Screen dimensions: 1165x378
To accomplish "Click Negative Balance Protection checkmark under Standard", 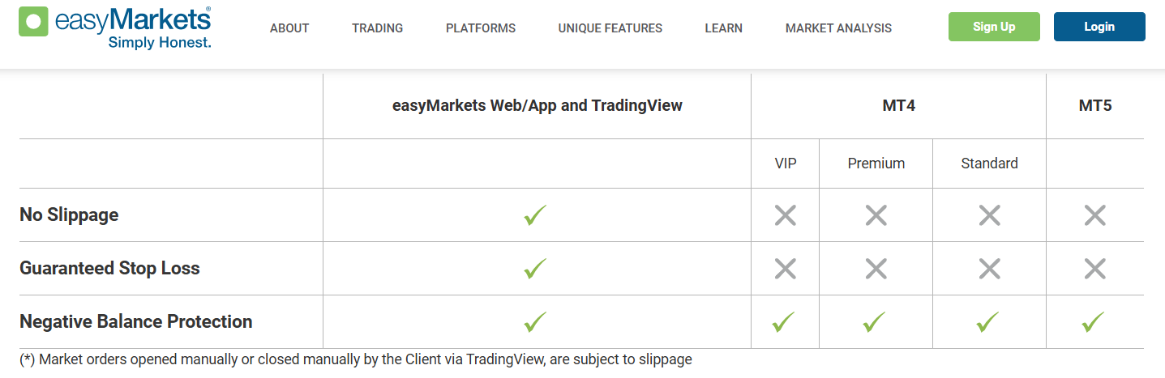I will (x=989, y=322).
